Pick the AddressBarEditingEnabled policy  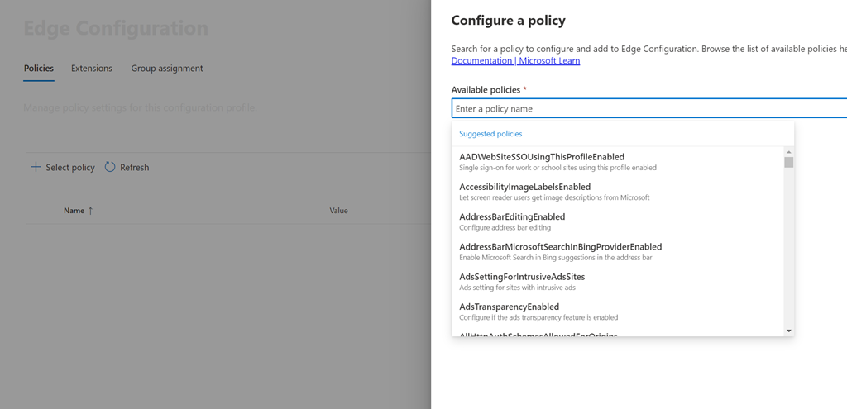(512, 216)
